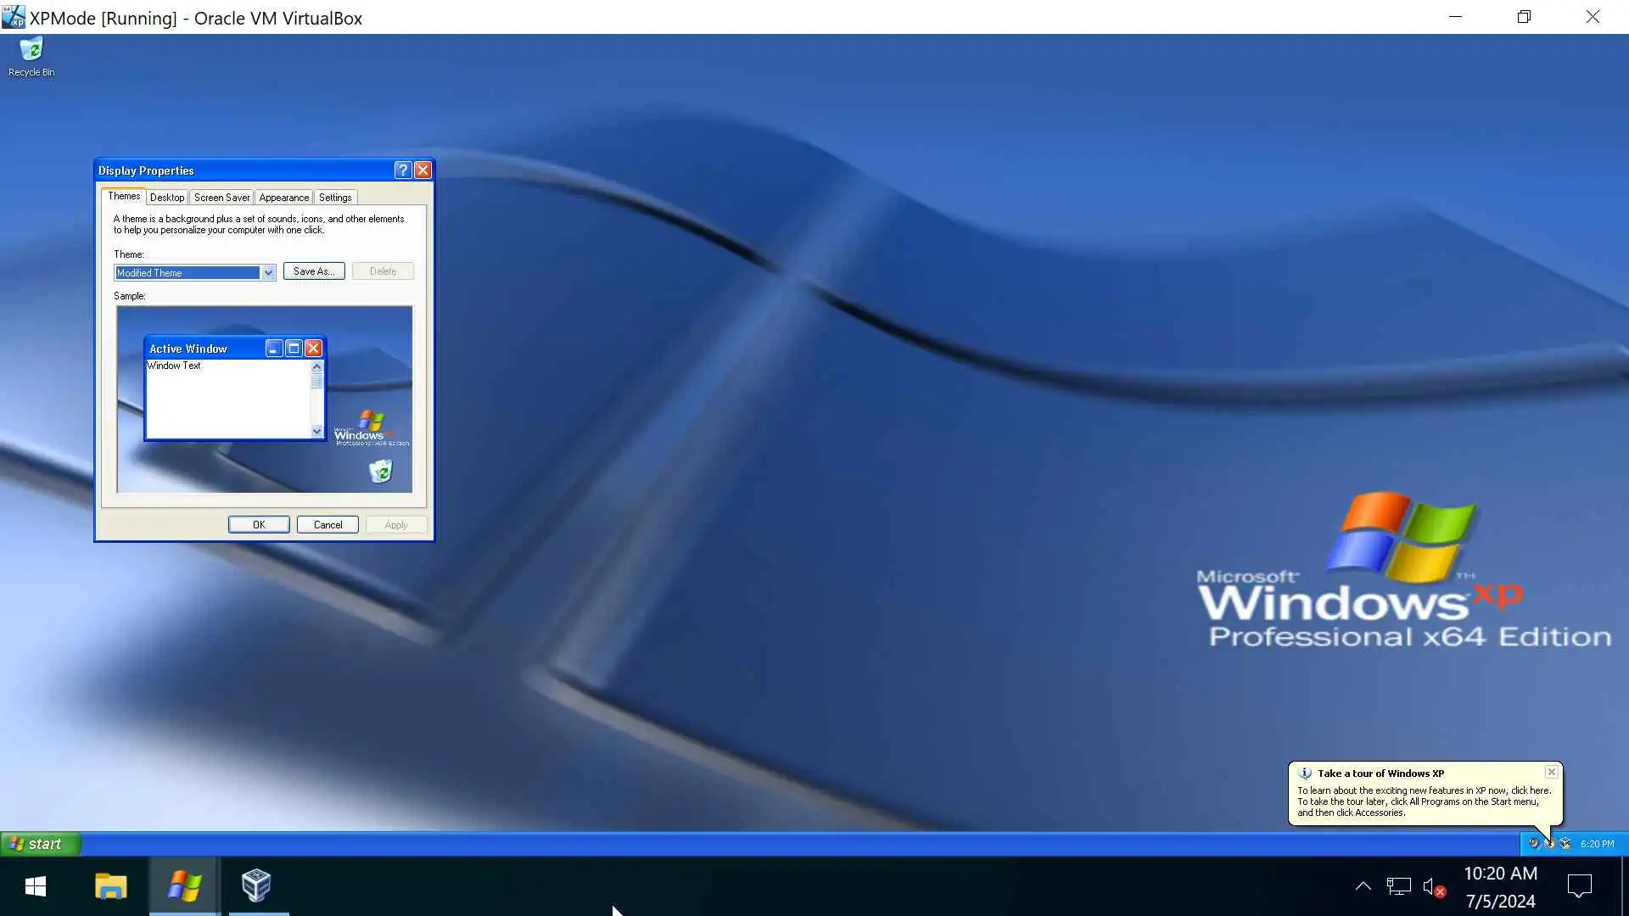Switch to the Screen Saver tab
The width and height of the screenshot is (1629, 916).
[221, 198]
